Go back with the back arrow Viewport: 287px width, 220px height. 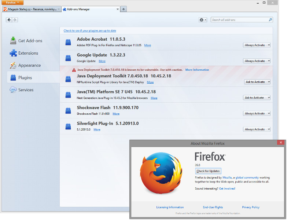(x=9, y=20)
